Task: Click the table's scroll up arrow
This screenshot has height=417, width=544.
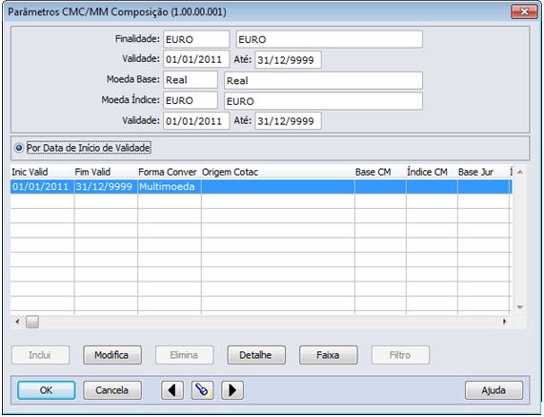Action: click(520, 172)
